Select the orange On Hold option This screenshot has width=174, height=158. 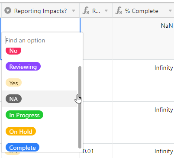point(21,131)
